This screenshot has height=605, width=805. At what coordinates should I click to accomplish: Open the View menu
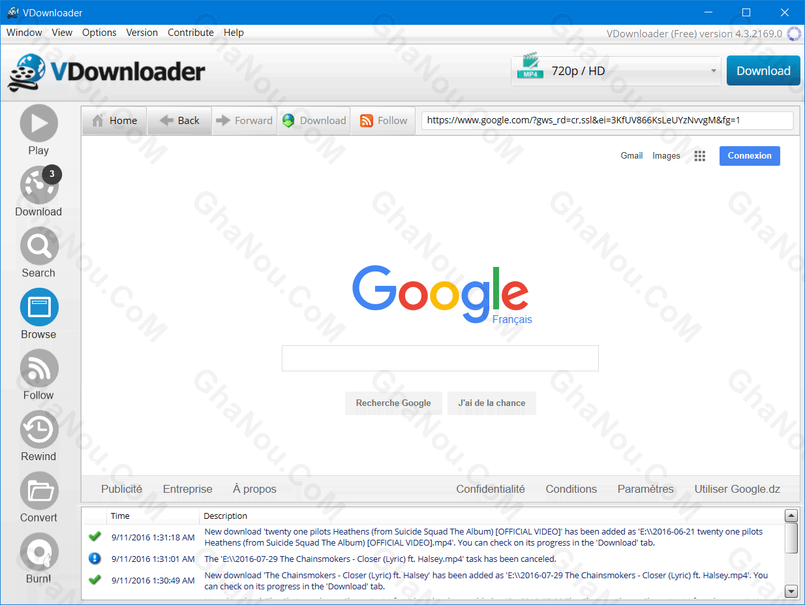pos(62,33)
